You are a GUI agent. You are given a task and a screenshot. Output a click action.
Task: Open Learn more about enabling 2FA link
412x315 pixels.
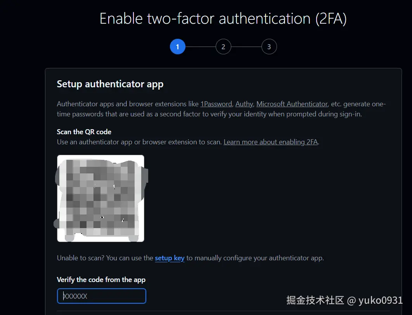pyautogui.click(x=271, y=142)
